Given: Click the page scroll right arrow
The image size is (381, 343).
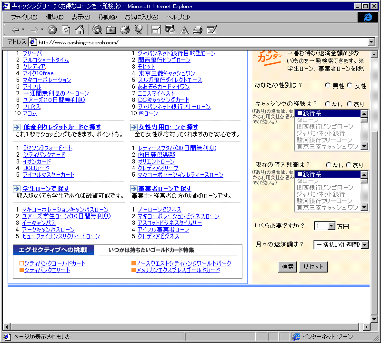Looking at the screenshot, I should click(366, 327).
